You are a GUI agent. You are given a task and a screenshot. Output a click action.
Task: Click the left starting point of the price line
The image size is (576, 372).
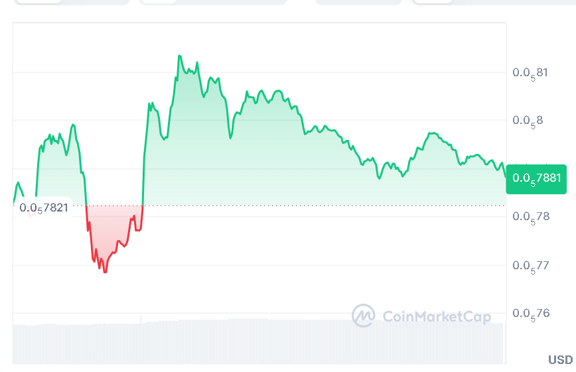pos(13,202)
